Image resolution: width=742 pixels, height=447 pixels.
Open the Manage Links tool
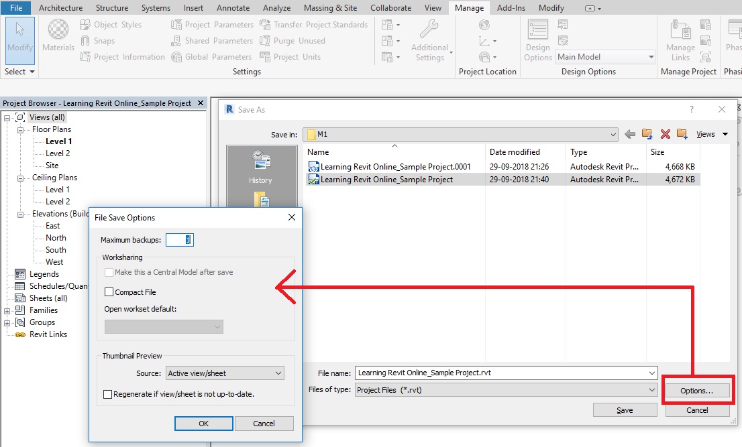(x=680, y=40)
